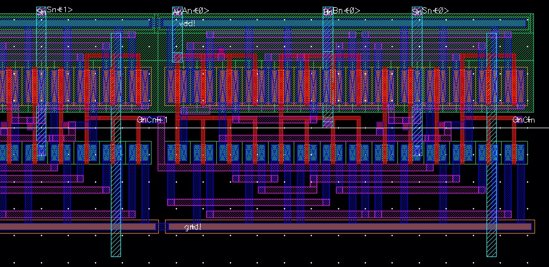The image size is (549, 267).
Task: Select the Sn<0> pin label
Action: click(435, 11)
